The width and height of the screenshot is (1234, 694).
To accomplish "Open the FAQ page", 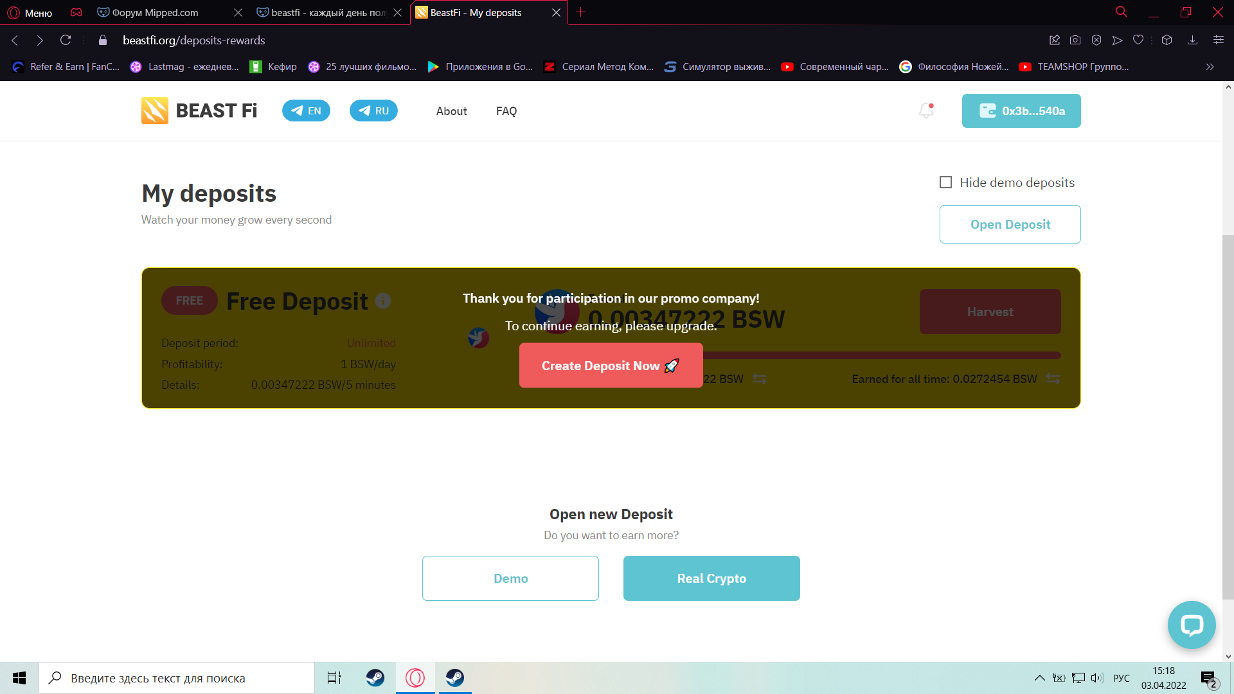I will coord(506,111).
